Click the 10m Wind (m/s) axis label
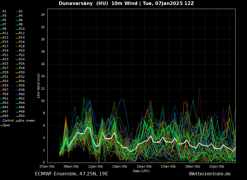The width and height of the screenshot is (247, 180). coord(39,86)
